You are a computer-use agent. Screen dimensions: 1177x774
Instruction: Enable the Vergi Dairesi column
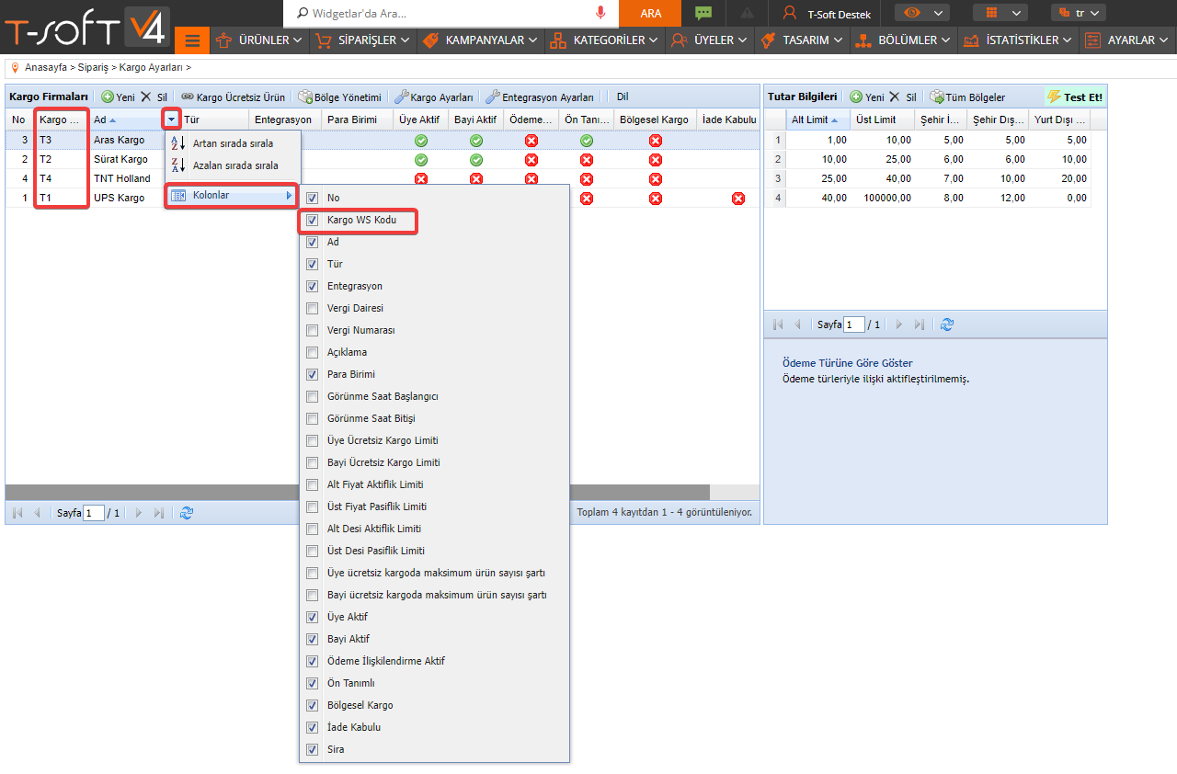pos(313,308)
